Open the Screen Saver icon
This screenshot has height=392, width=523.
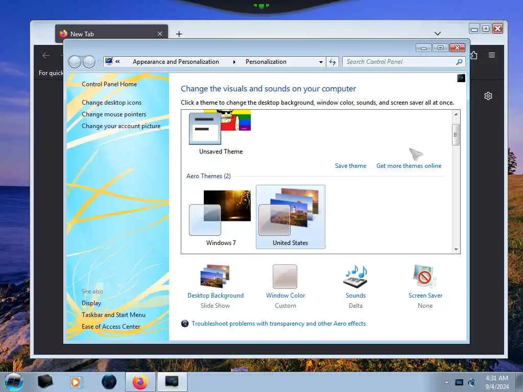pos(425,276)
